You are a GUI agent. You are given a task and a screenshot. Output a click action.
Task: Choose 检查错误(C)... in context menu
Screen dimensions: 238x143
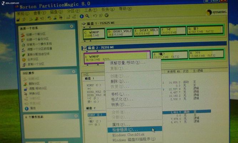(135, 130)
